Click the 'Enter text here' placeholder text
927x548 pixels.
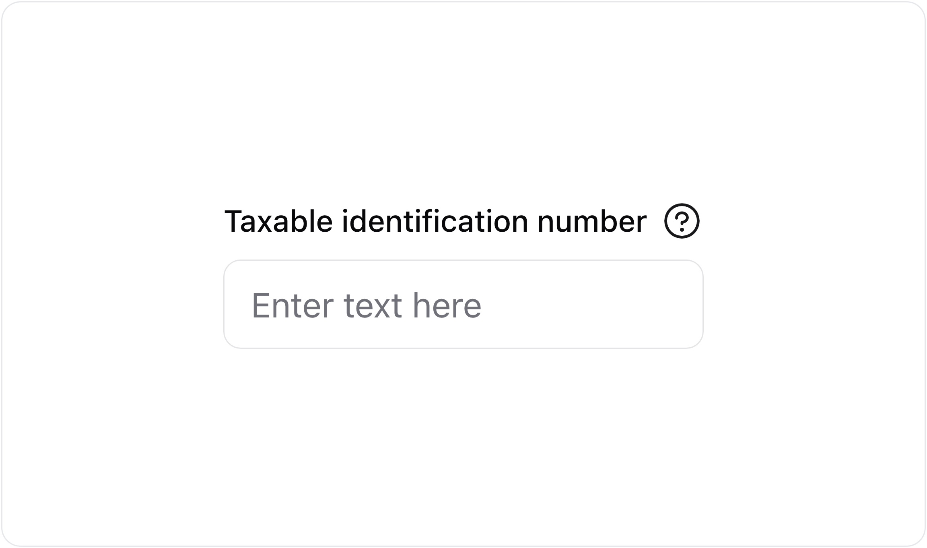366,305
